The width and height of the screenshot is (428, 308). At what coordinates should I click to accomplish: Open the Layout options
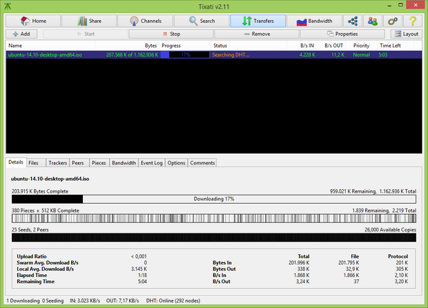click(407, 34)
